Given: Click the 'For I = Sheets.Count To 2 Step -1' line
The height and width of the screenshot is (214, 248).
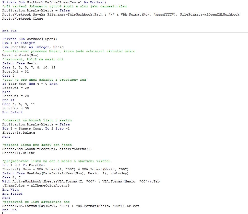Looking at the screenshot, I should [x=36, y=129].
